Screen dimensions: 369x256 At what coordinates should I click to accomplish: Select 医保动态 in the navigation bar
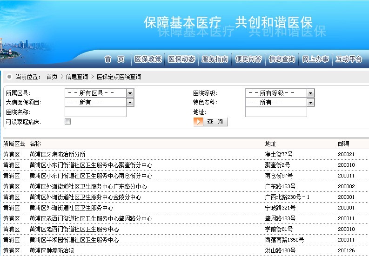coord(181,59)
